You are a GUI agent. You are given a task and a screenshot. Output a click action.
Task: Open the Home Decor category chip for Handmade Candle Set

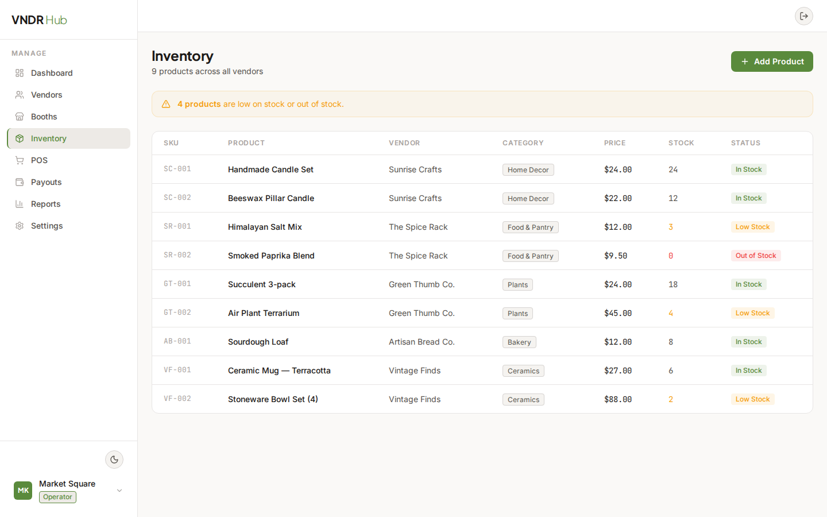(528, 169)
